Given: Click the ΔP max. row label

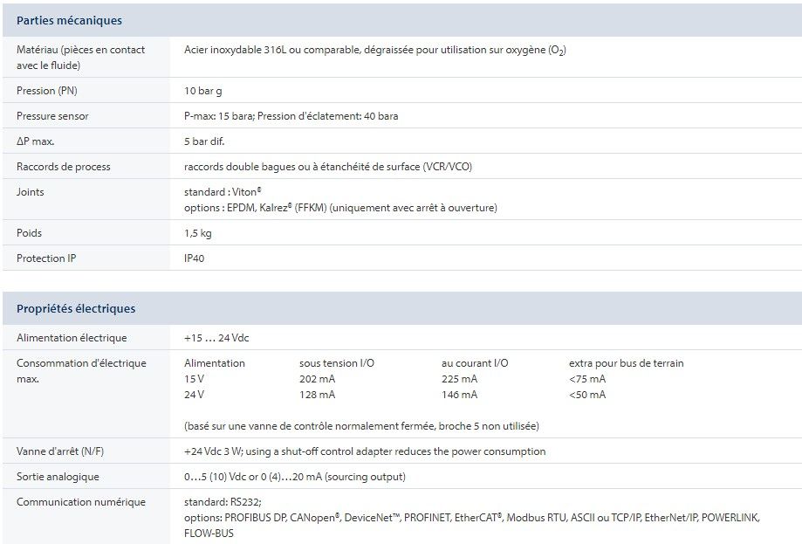Looking at the screenshot, I should coord(41,141).
